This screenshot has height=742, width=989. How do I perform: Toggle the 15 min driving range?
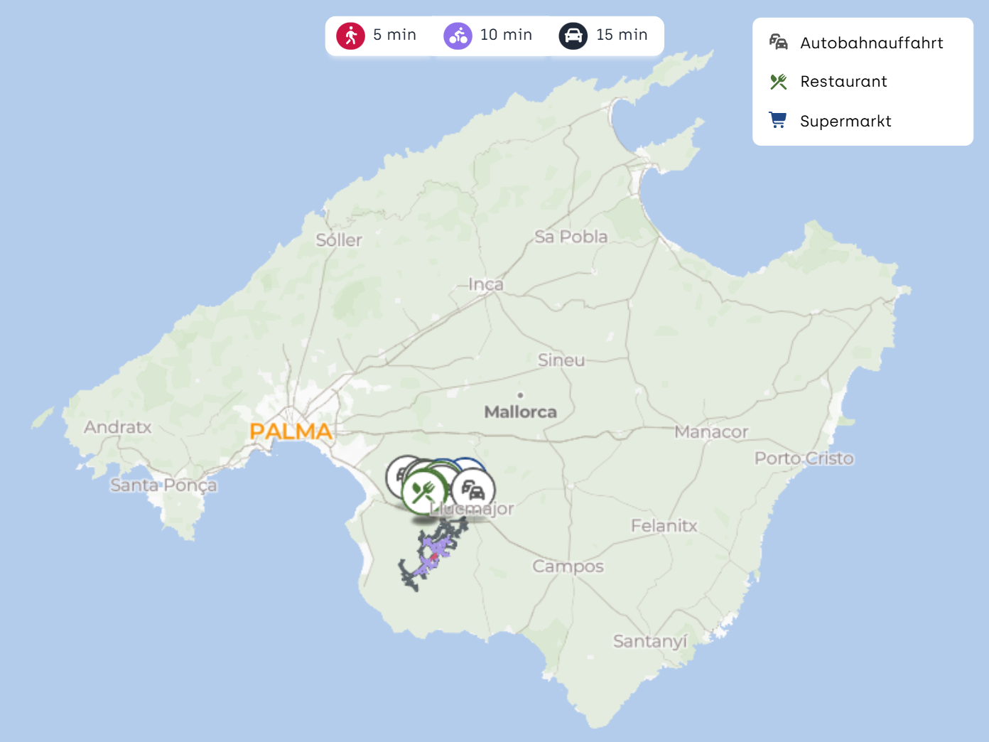(x=622, y=35)
